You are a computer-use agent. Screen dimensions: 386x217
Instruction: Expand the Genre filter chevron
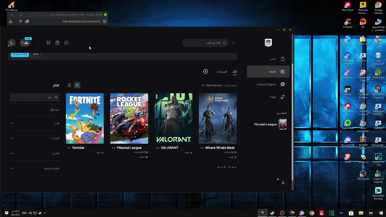coord(12,123)
